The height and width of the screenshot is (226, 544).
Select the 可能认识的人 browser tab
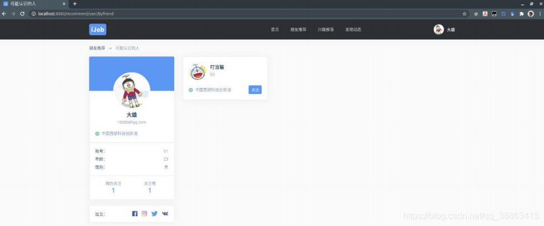tap(34, 4)
